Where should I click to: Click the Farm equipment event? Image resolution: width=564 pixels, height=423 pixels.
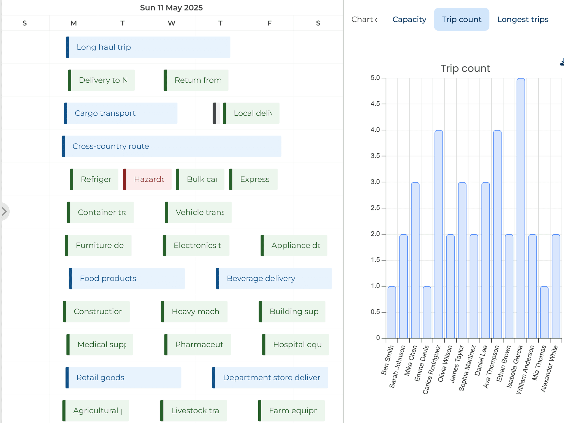(x=292, y=411)
